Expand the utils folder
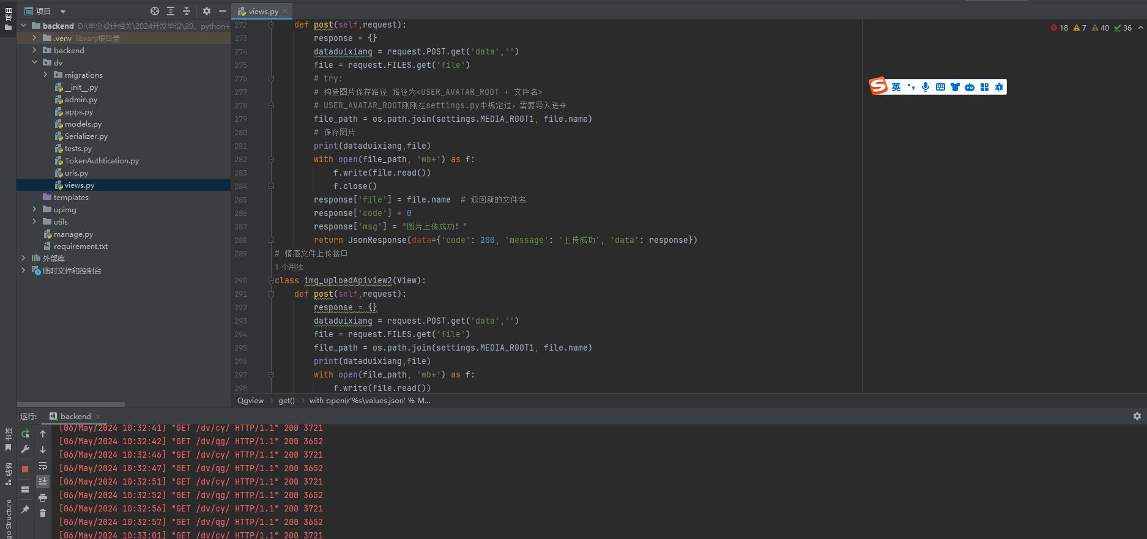The height and width of the screenshot is (539, 1147). pos(35,221)
